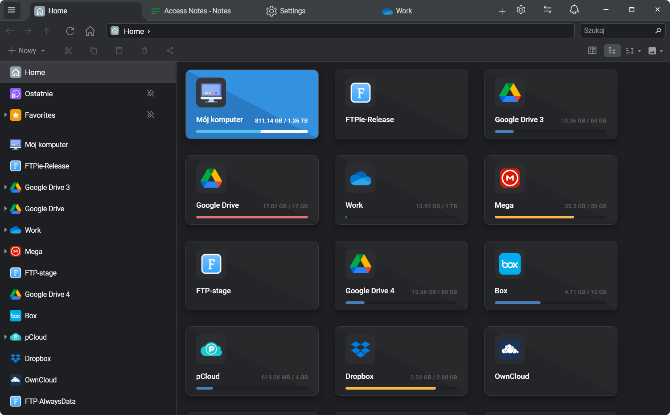This screenshot has height=415, width=670.
Task: Select FTP-AlwaysData in sidebar
Action: point(88,401)
